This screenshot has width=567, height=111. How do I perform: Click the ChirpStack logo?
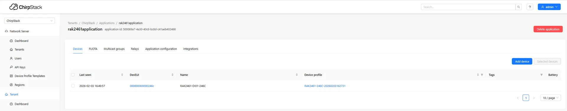pos(26,7)
